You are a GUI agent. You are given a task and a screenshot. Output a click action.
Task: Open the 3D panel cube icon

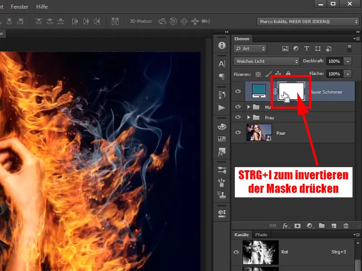pyautogui.click(x=222, y=213)
